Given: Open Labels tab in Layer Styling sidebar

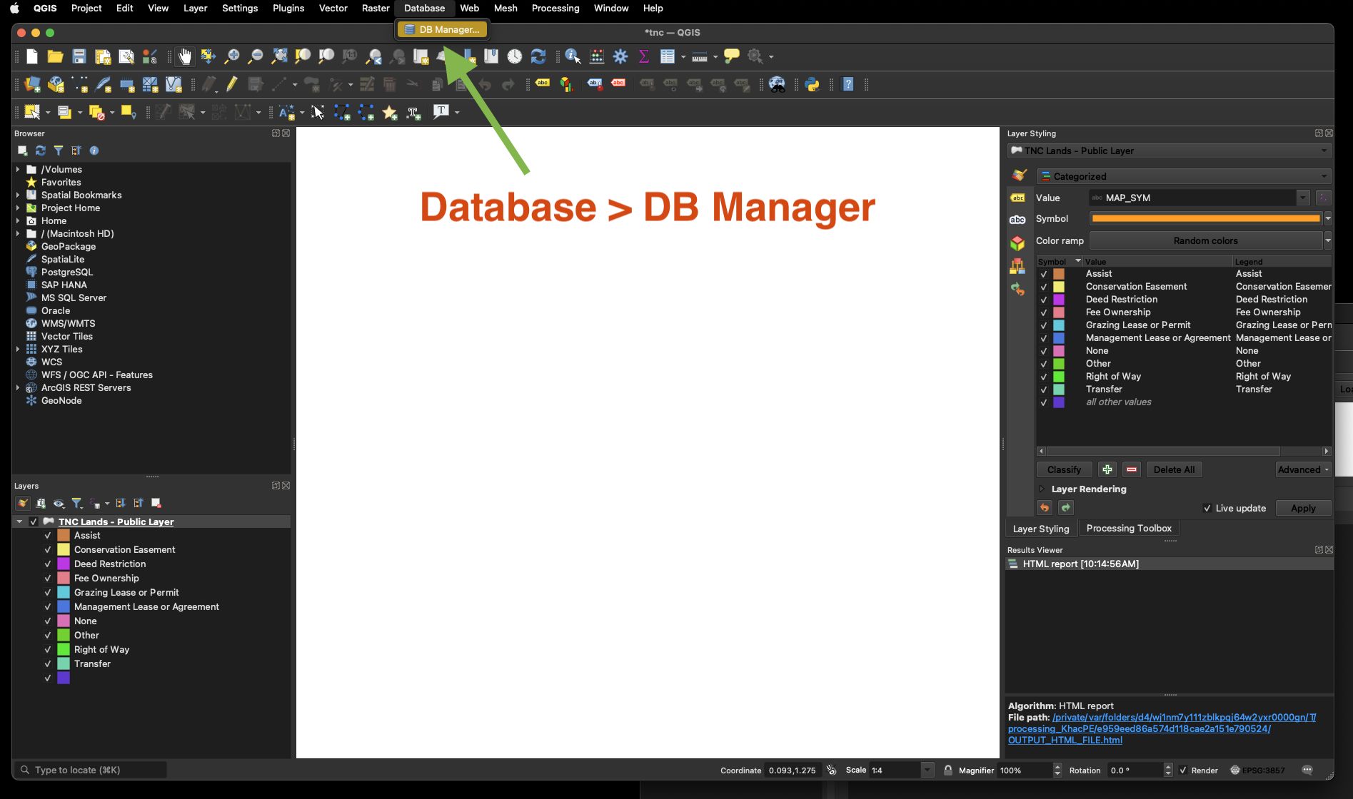Looking at the screenshot, I should click(x=1017, y=198).
